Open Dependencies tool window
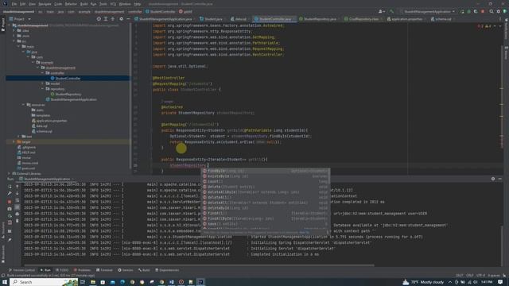509x286 pixels. pos(167,270)
